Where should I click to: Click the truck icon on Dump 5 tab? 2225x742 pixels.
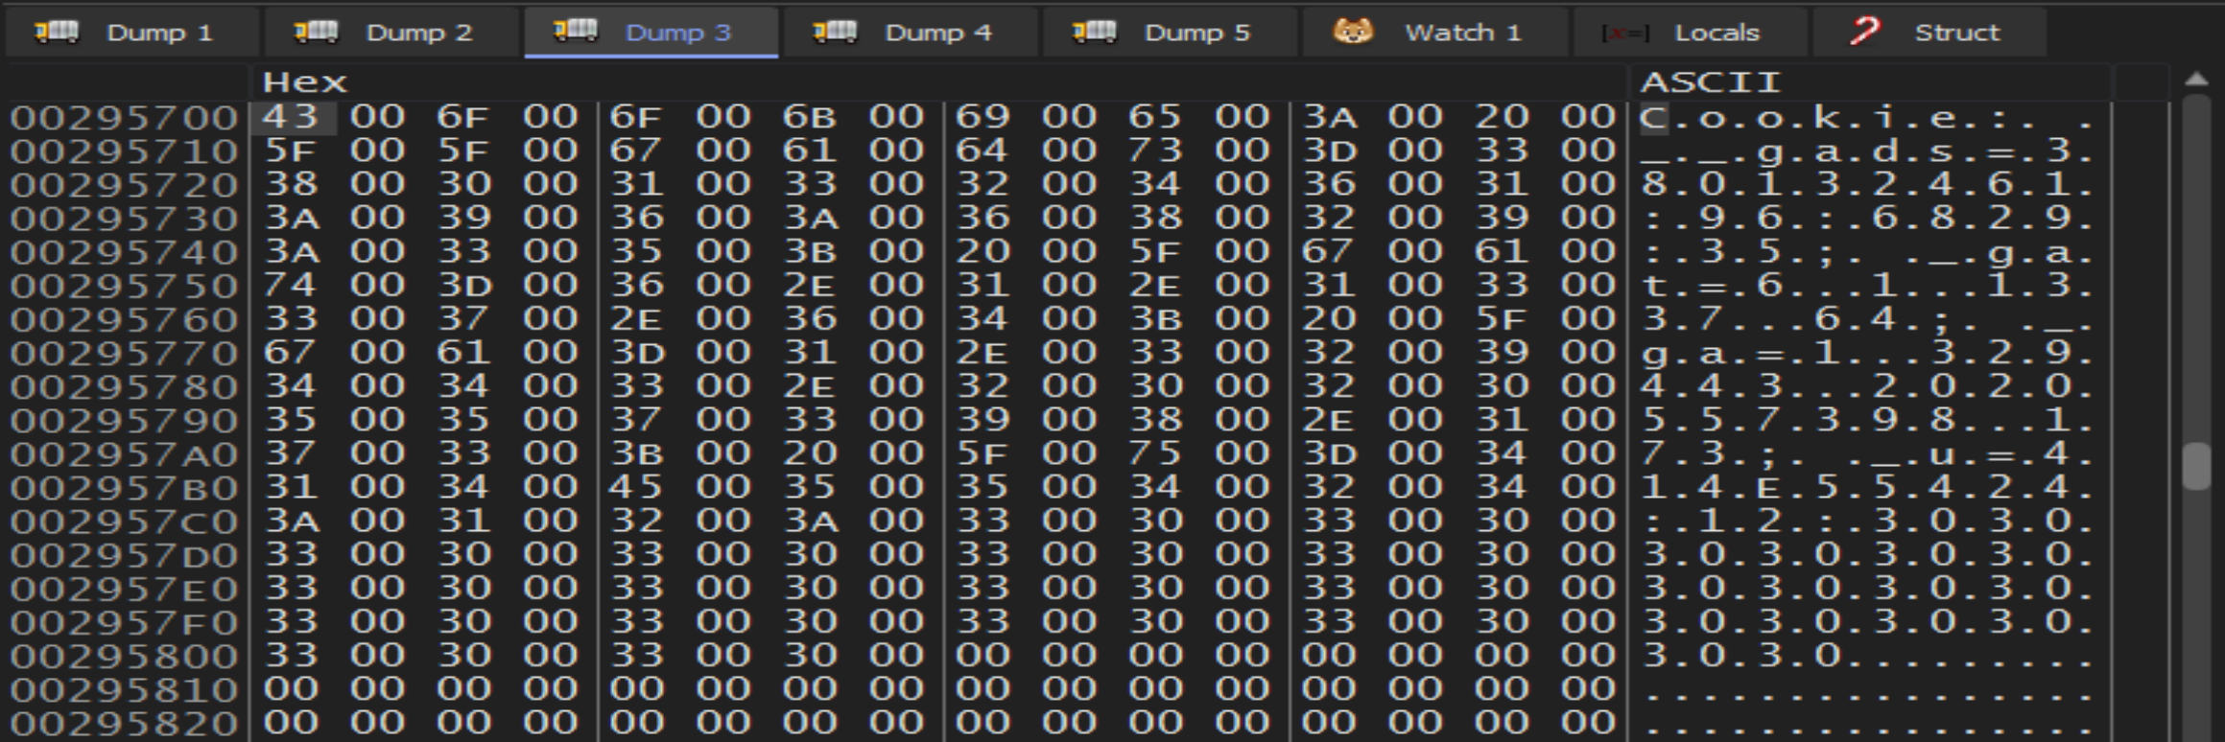(1095, 32)
